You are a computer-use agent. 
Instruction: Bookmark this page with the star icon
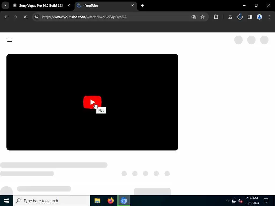tap(202, 17)
